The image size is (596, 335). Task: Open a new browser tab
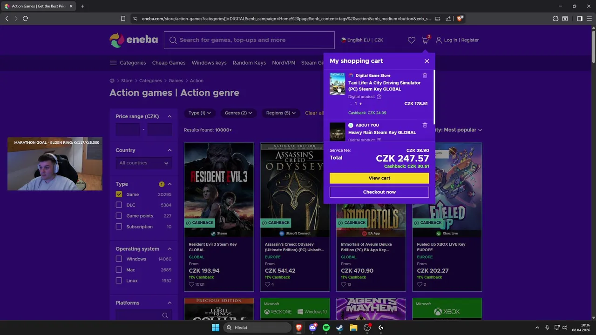pyautogui.click(x=82, y=6)
